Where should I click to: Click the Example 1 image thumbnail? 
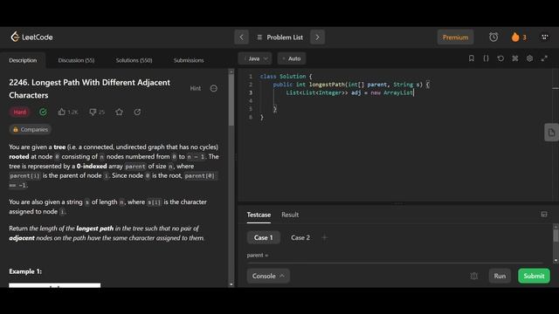click(54, 285)
